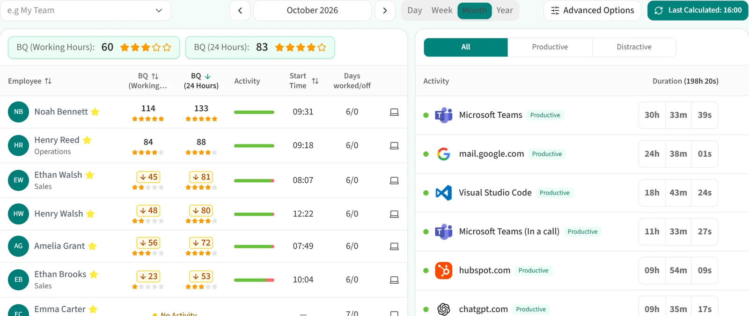749x316 pixels.
Task: Click Henry Walsh's name
Action: pyautogui.click(x=59, y=214)
